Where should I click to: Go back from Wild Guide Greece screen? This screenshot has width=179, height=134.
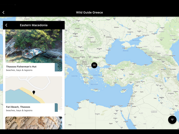tap(3, 13)
